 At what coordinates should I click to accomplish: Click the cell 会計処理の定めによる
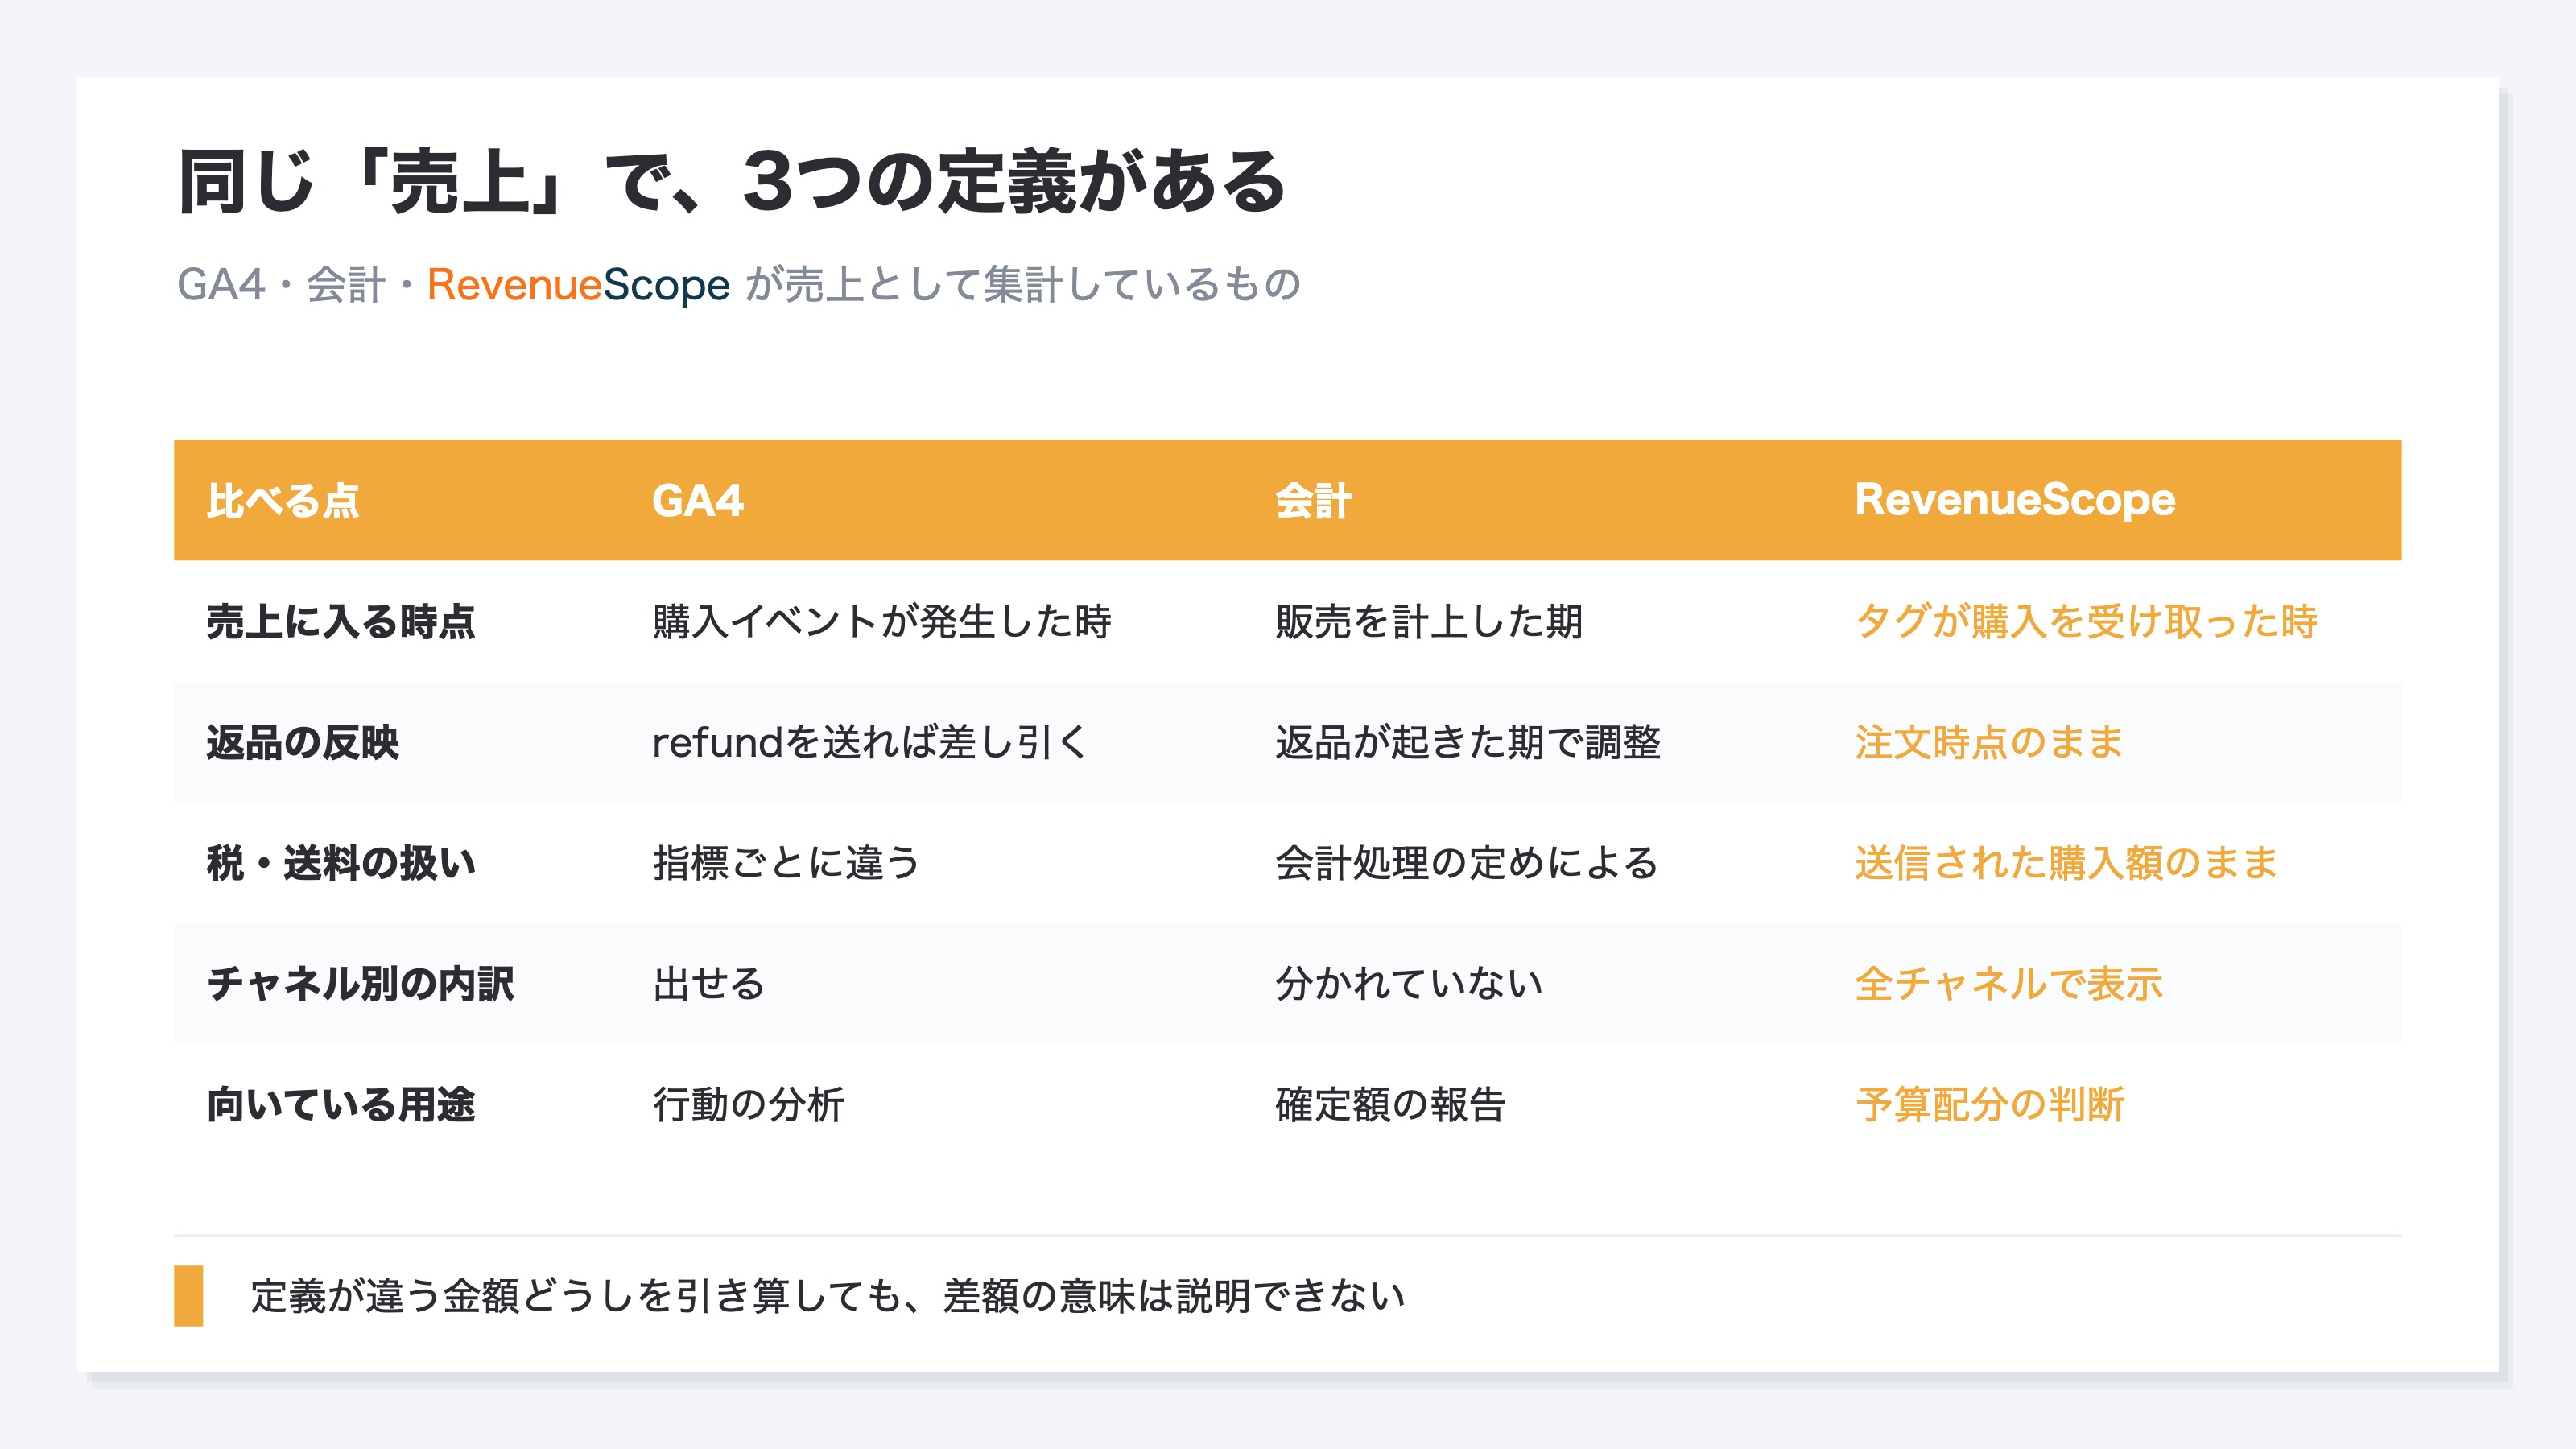coord(1467,863)
